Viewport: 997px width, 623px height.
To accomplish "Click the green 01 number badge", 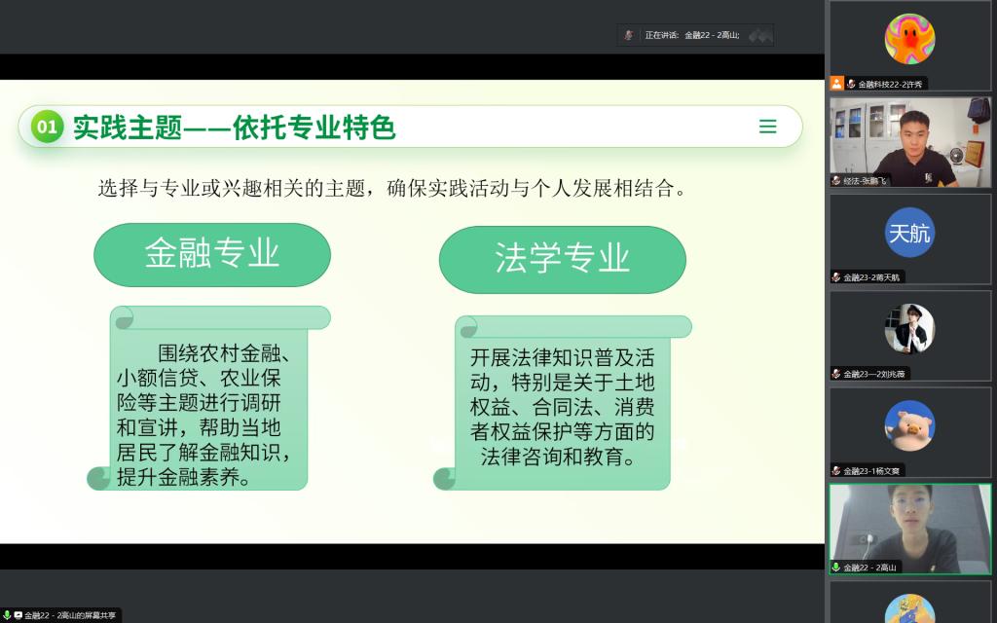I will click(46, 127).
